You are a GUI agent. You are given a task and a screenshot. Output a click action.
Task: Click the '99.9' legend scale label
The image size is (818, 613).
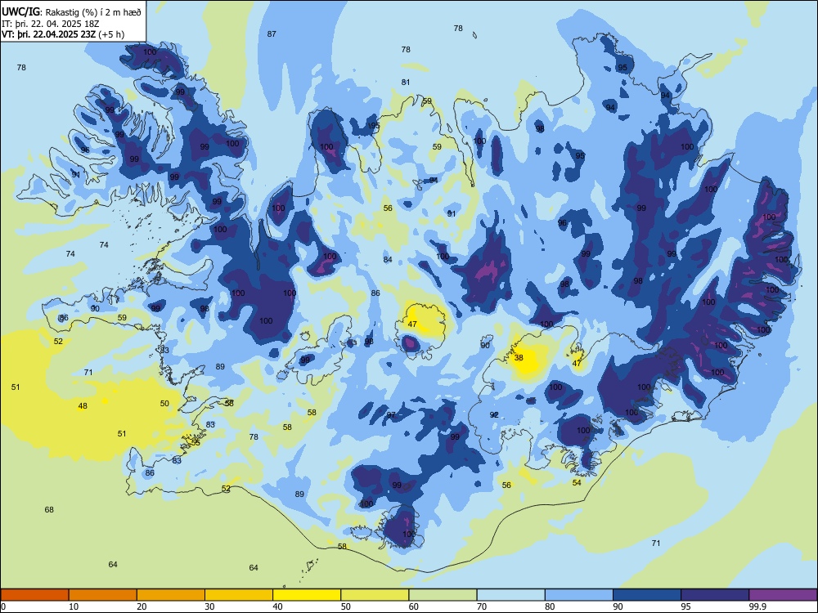(x=757, y=606)
